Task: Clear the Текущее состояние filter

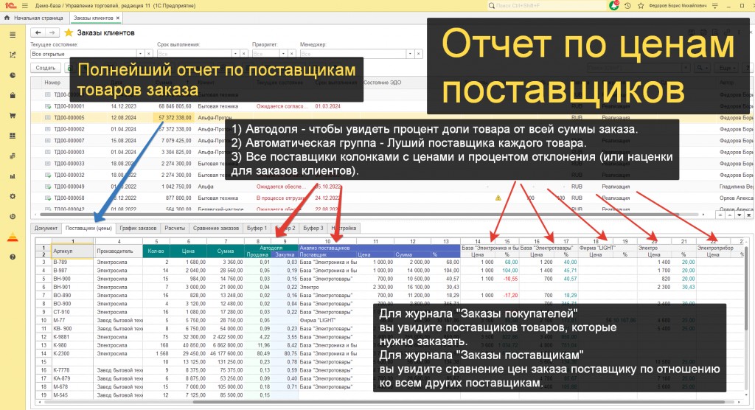Action: [x=149, y=54]
